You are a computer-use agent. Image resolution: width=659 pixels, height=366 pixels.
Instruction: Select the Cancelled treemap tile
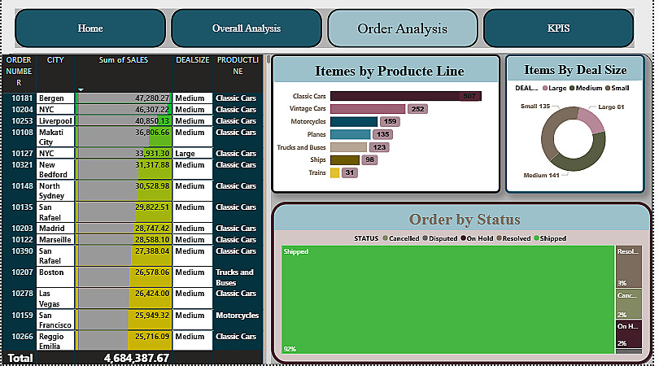629,304
